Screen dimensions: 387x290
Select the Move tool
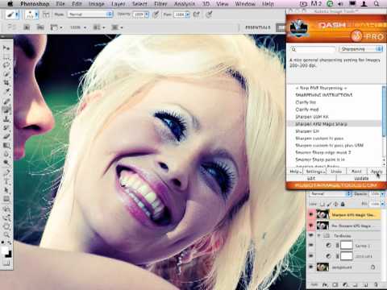pyautogui.click(x=6, y=48)
